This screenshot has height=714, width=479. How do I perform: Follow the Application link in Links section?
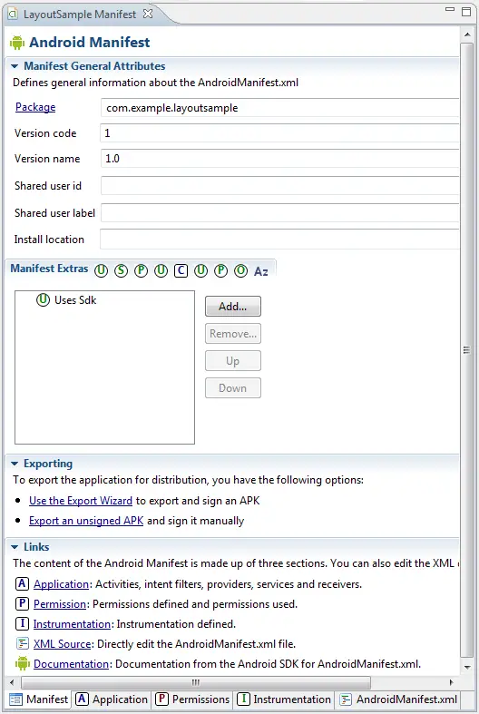(61, 584)
